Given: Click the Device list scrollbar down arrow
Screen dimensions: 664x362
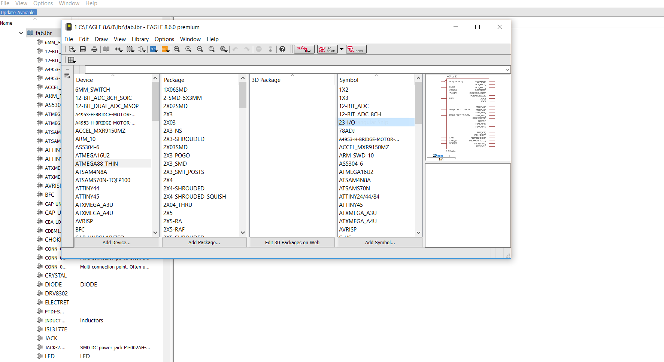Looking at the screenshot, I should click(155, 233).
